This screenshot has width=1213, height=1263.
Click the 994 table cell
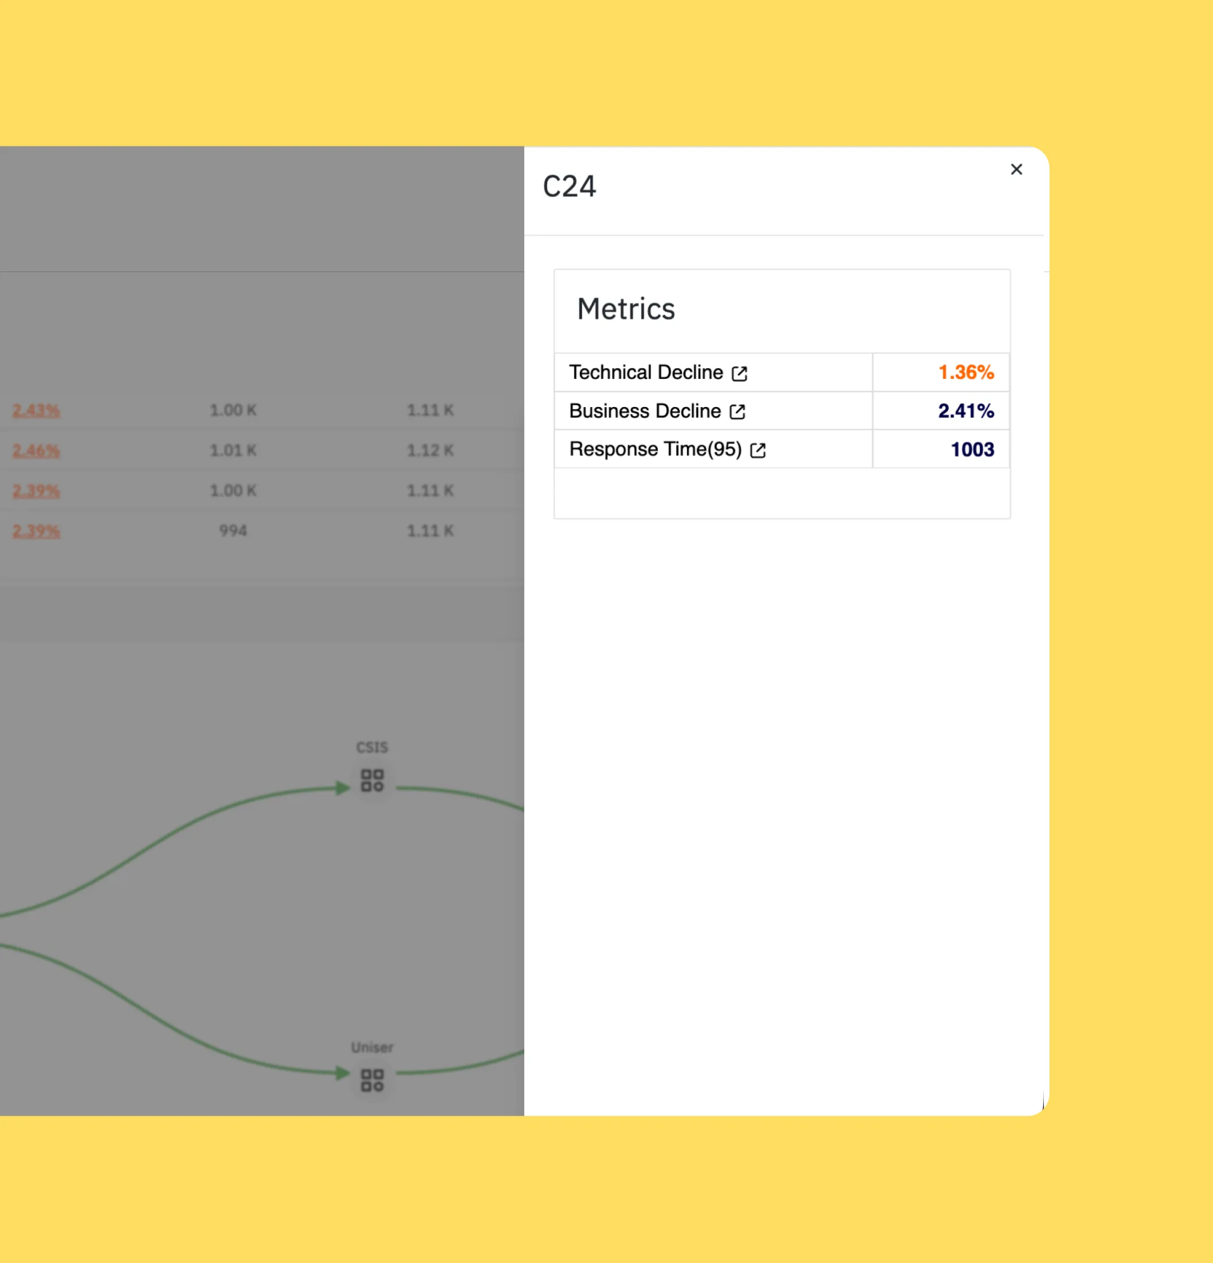coord(233,531)
